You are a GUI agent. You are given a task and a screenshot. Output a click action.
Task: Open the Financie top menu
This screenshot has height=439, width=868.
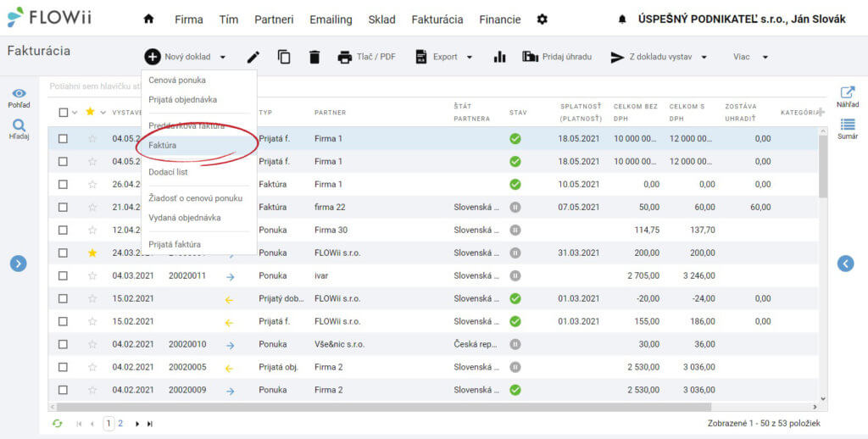500,19
